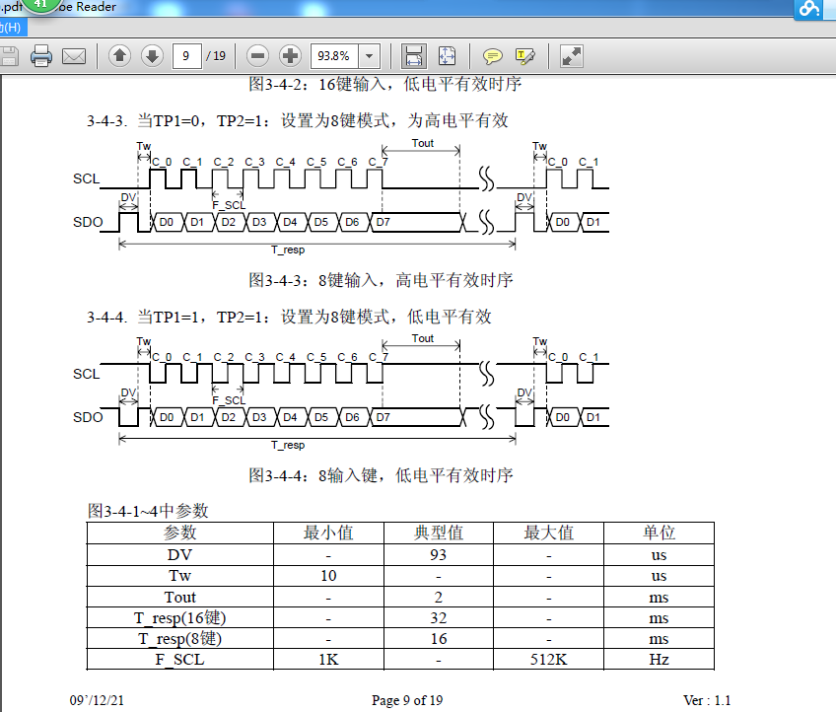Select the fit one full page icon
Viewport: 836px width, 712px height.
[447, 56]
